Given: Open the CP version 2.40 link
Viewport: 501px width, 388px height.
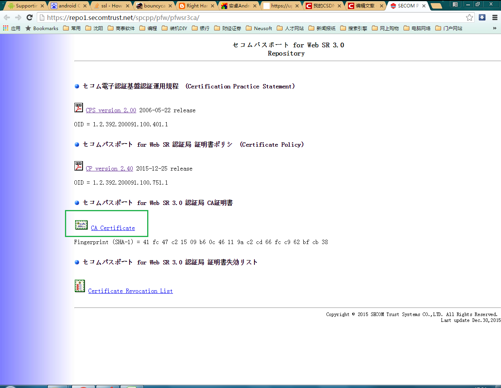Looking at the screenshot, I should coord(110,169).
